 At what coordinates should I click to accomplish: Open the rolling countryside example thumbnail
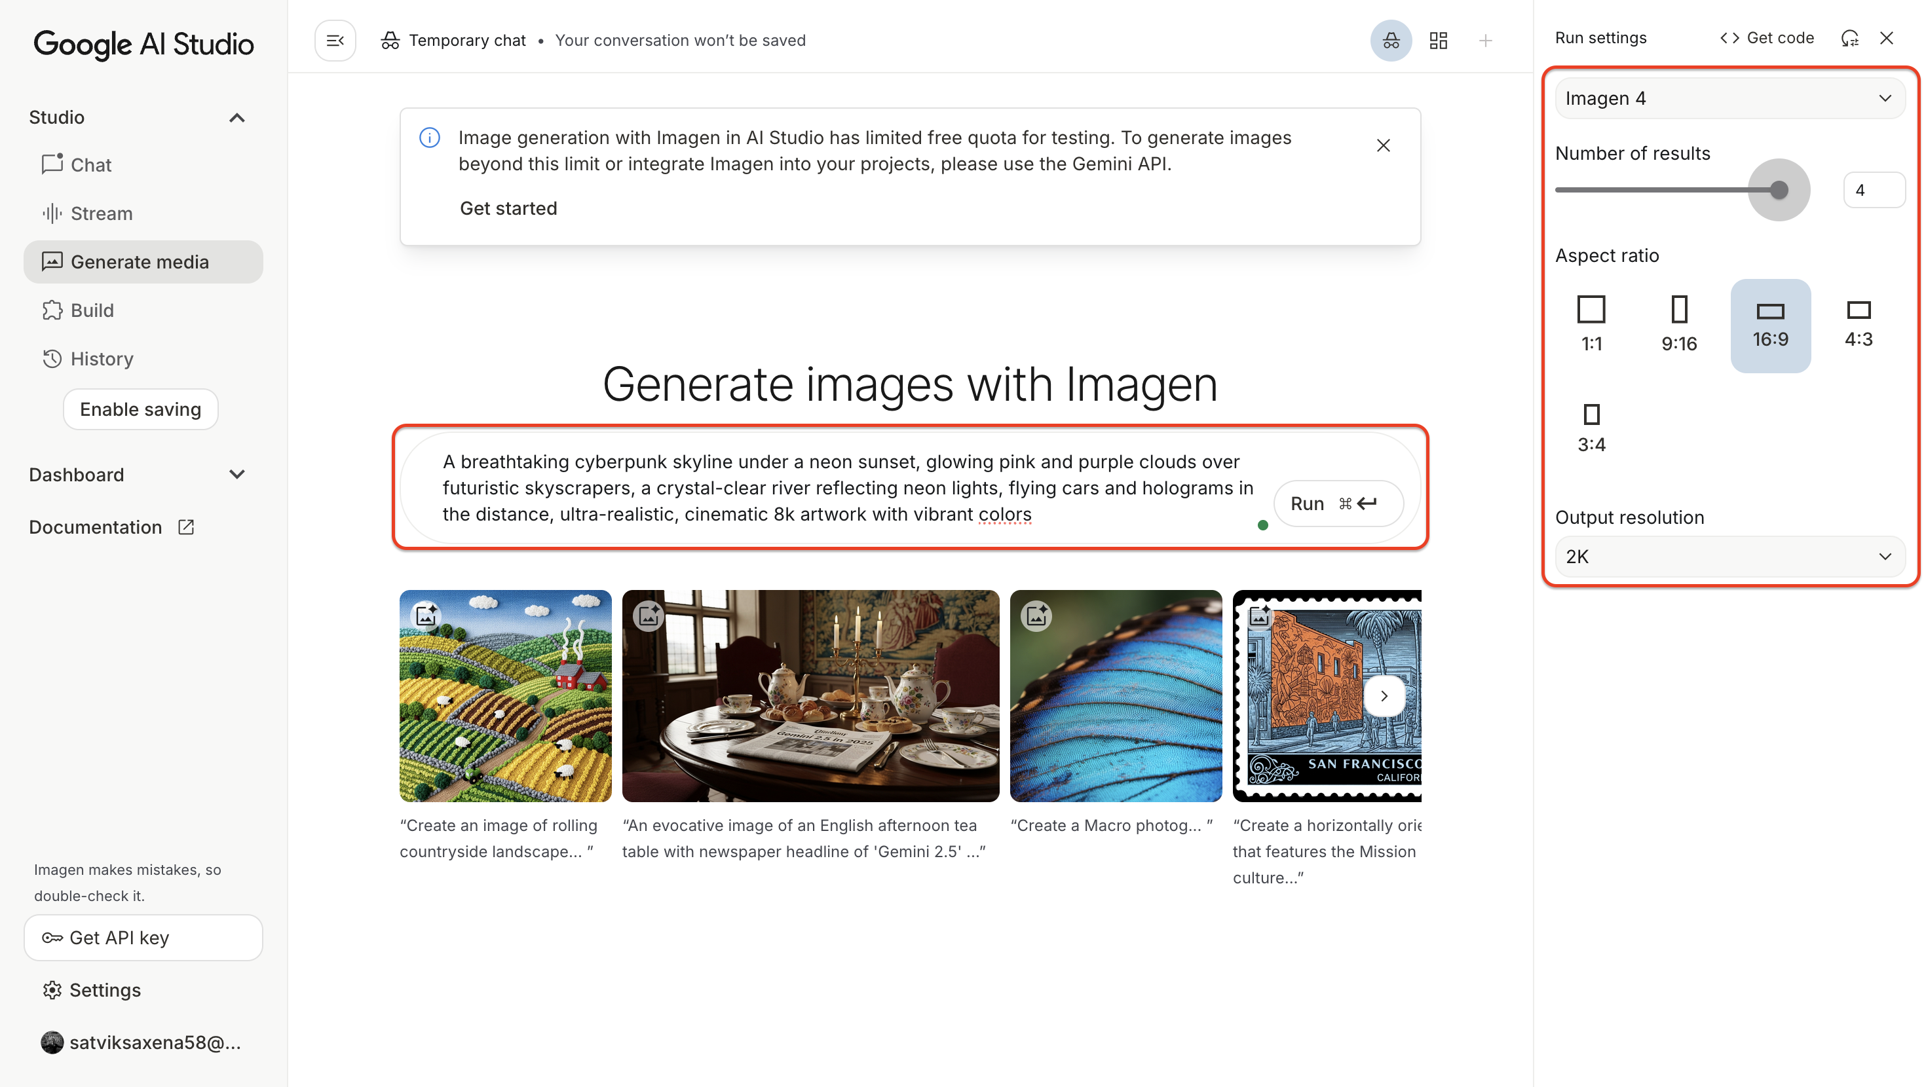coord(506,696)
